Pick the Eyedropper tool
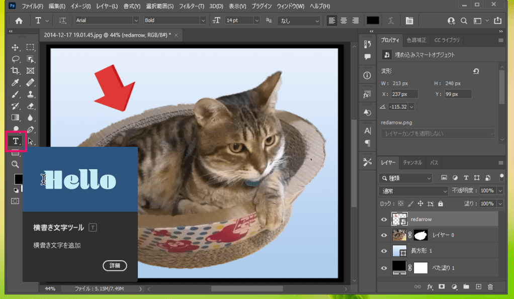 [15, 82]
